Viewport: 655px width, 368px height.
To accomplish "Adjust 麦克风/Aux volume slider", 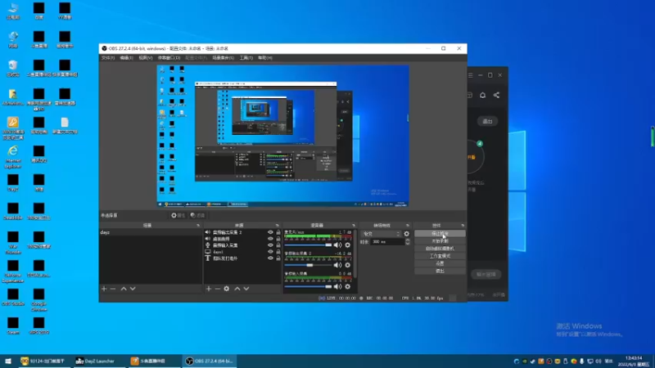I will [309, 245].
